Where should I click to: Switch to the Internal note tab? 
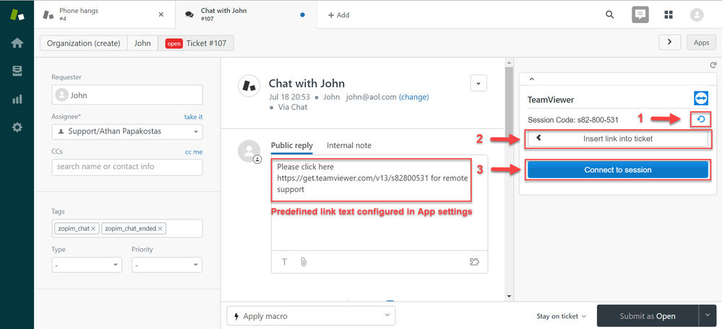[349, 145]
